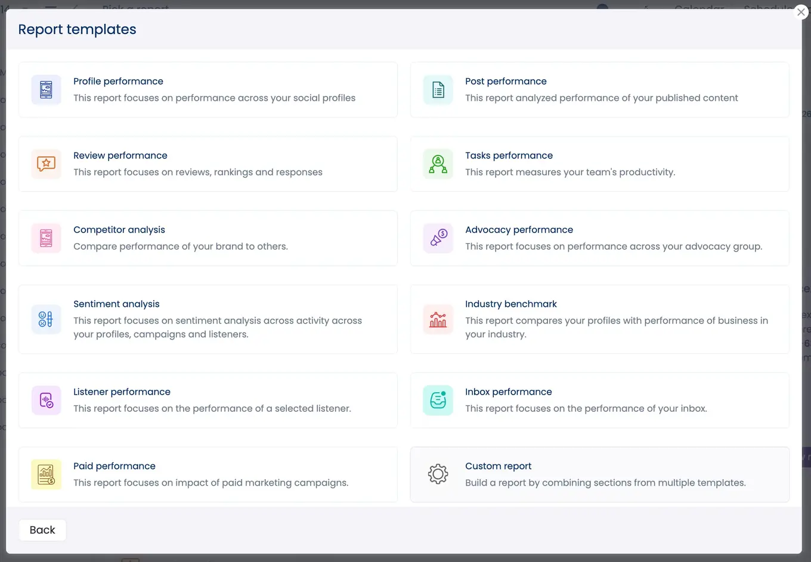
Task: Click the Post performance document icon
Action: [438, 89]
